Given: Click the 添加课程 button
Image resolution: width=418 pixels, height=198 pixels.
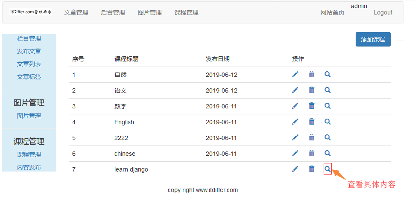Looking at the screenshot, I should click(373, 39).
